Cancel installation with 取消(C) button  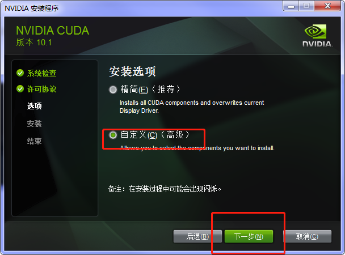(x=307, y=236)
